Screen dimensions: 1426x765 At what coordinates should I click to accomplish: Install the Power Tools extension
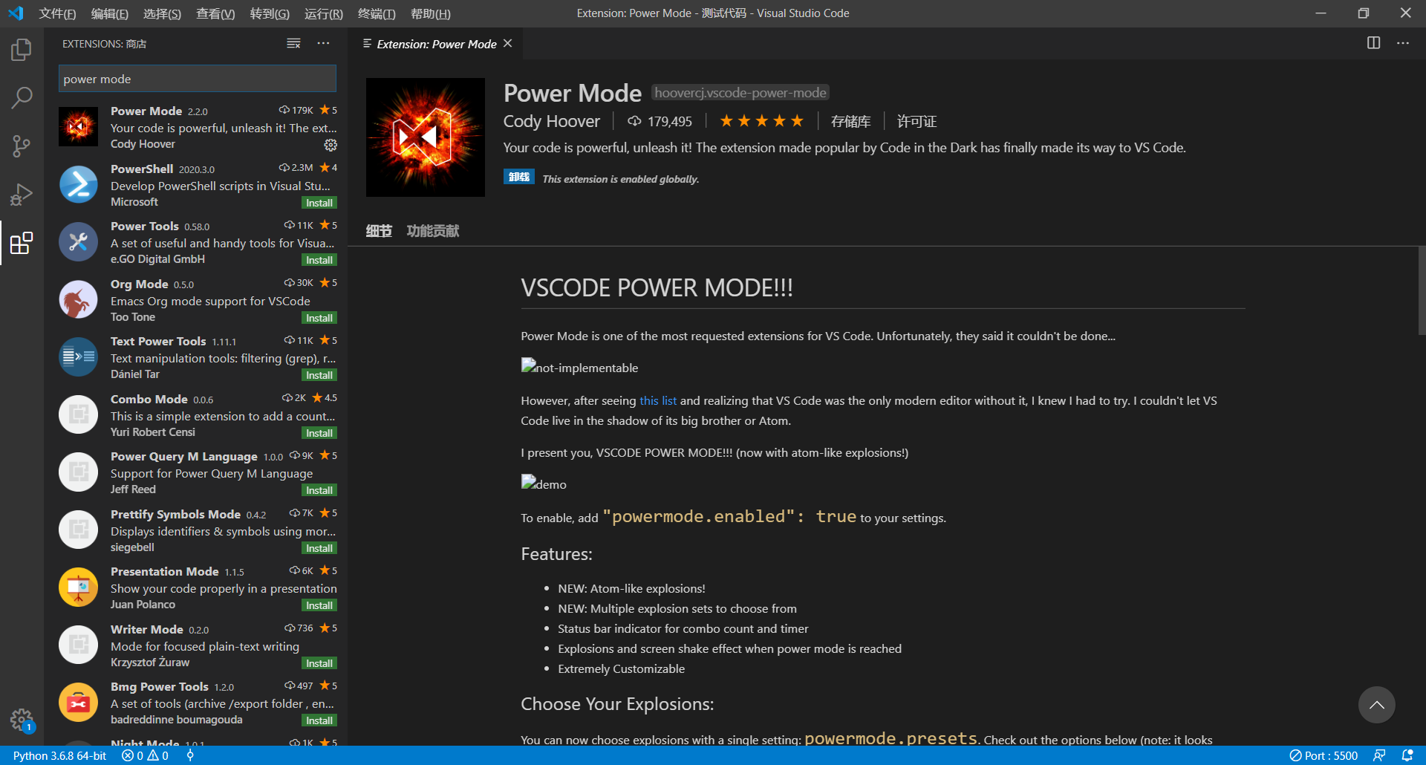point(319,260)
